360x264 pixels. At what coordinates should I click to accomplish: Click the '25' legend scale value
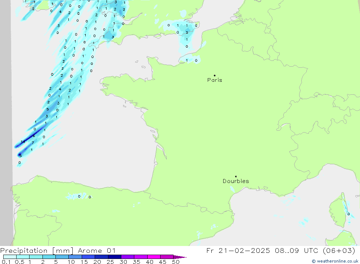click(110, 262)
